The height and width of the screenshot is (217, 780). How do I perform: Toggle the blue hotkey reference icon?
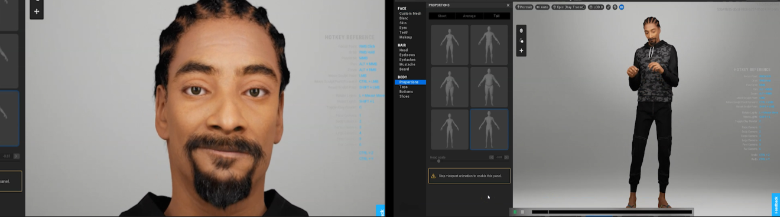pyautogui.click(x=622, y=7)
